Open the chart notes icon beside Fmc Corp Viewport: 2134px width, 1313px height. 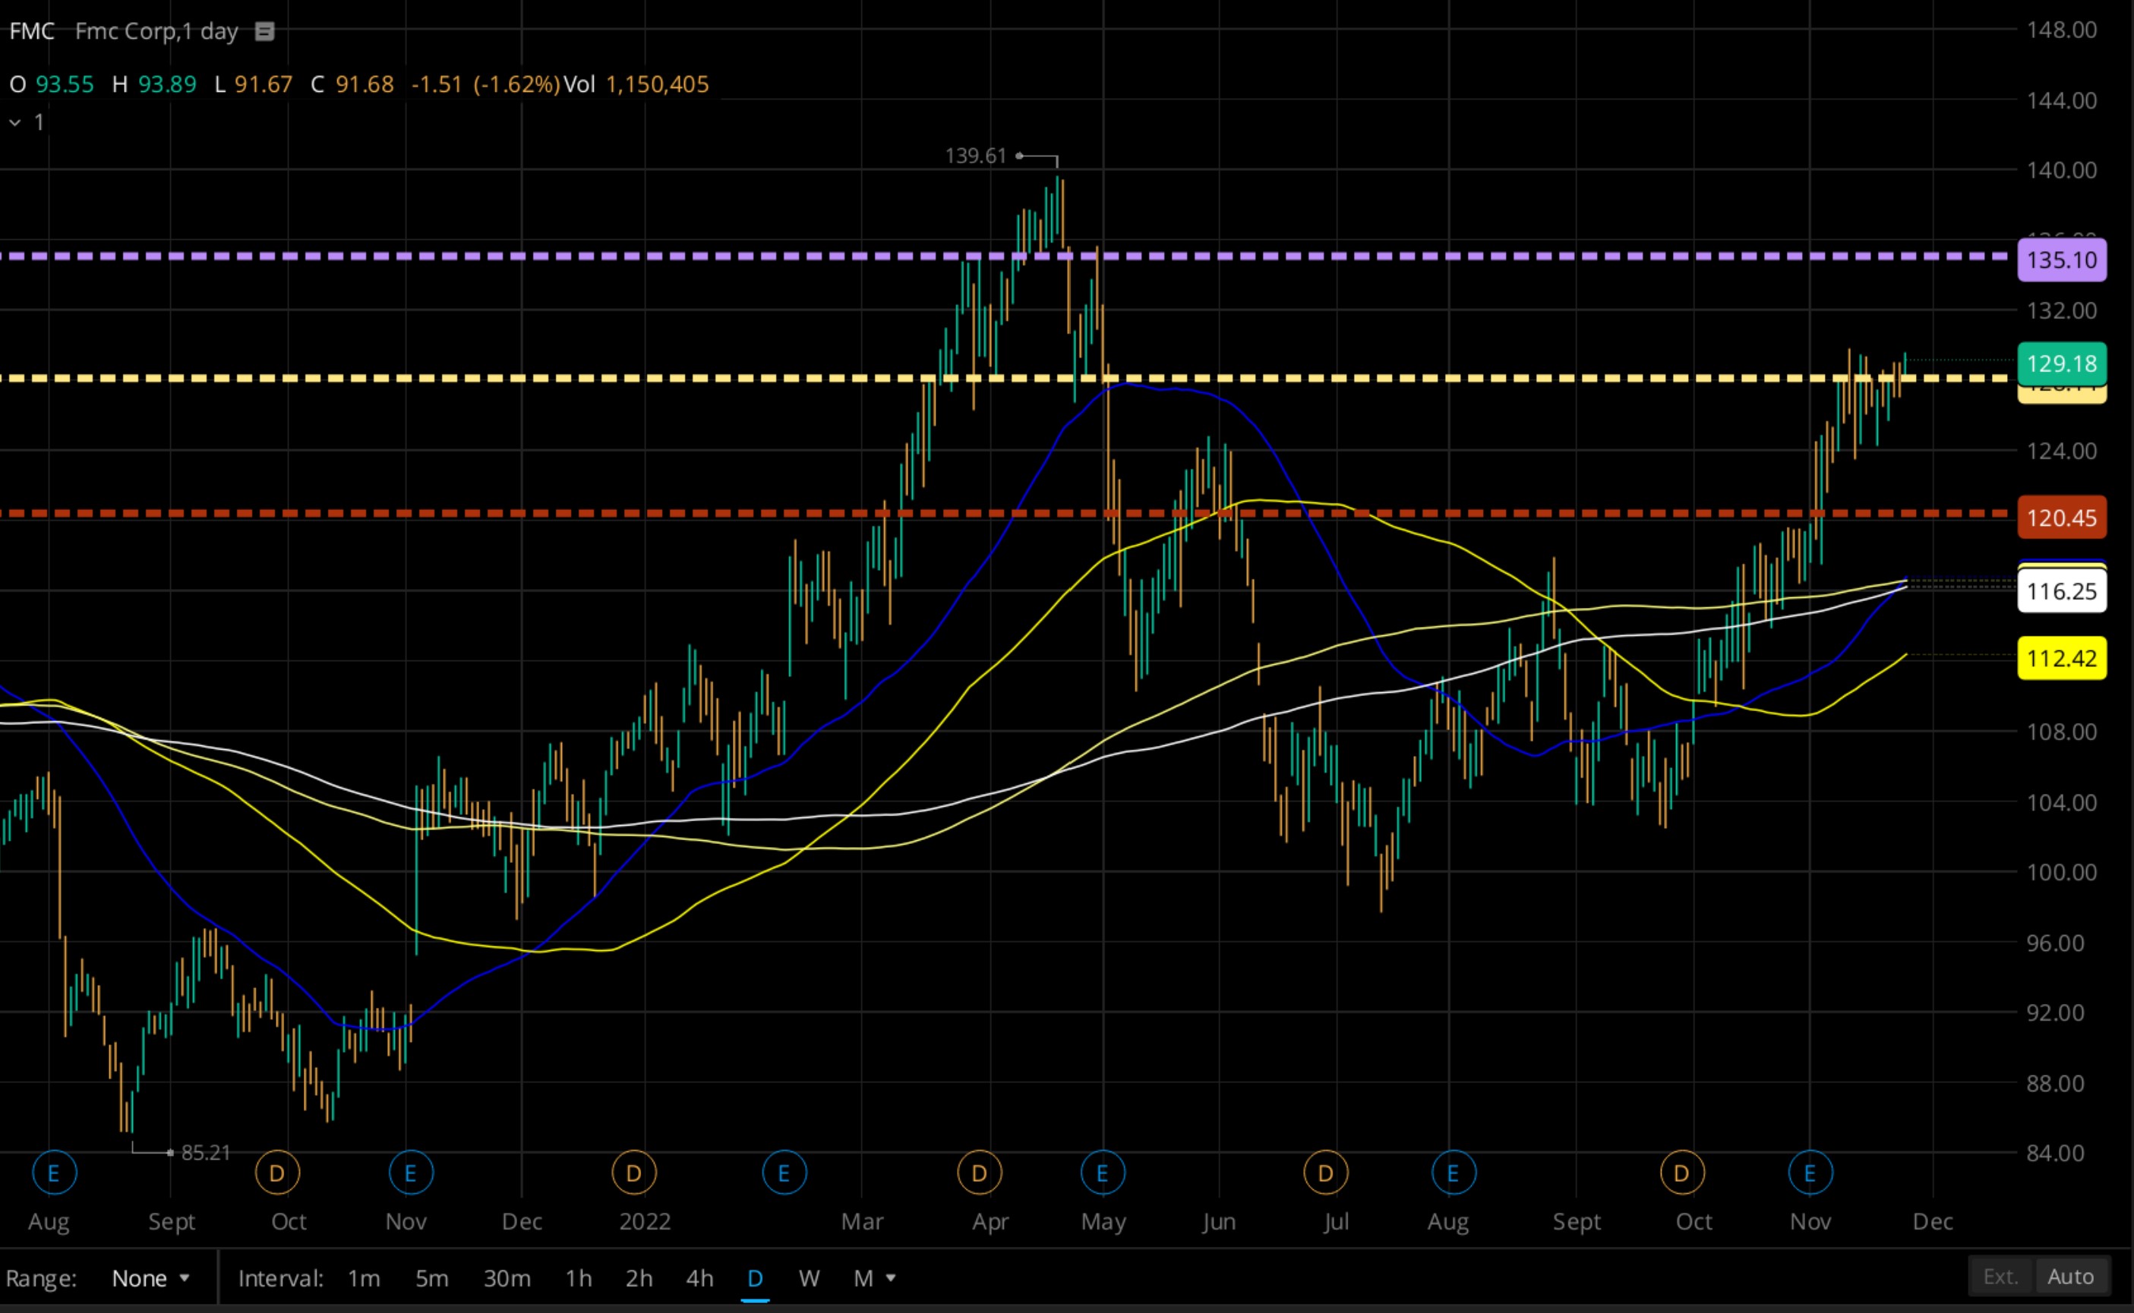pos(264,32)
